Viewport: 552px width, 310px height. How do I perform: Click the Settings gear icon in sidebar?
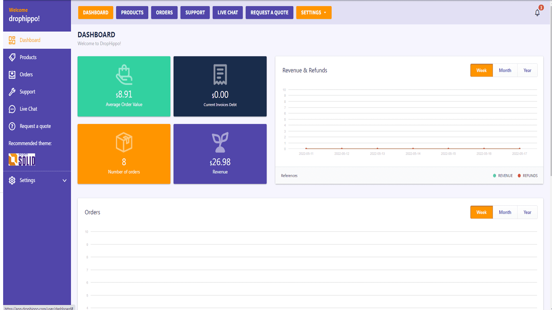click(12, 180)
